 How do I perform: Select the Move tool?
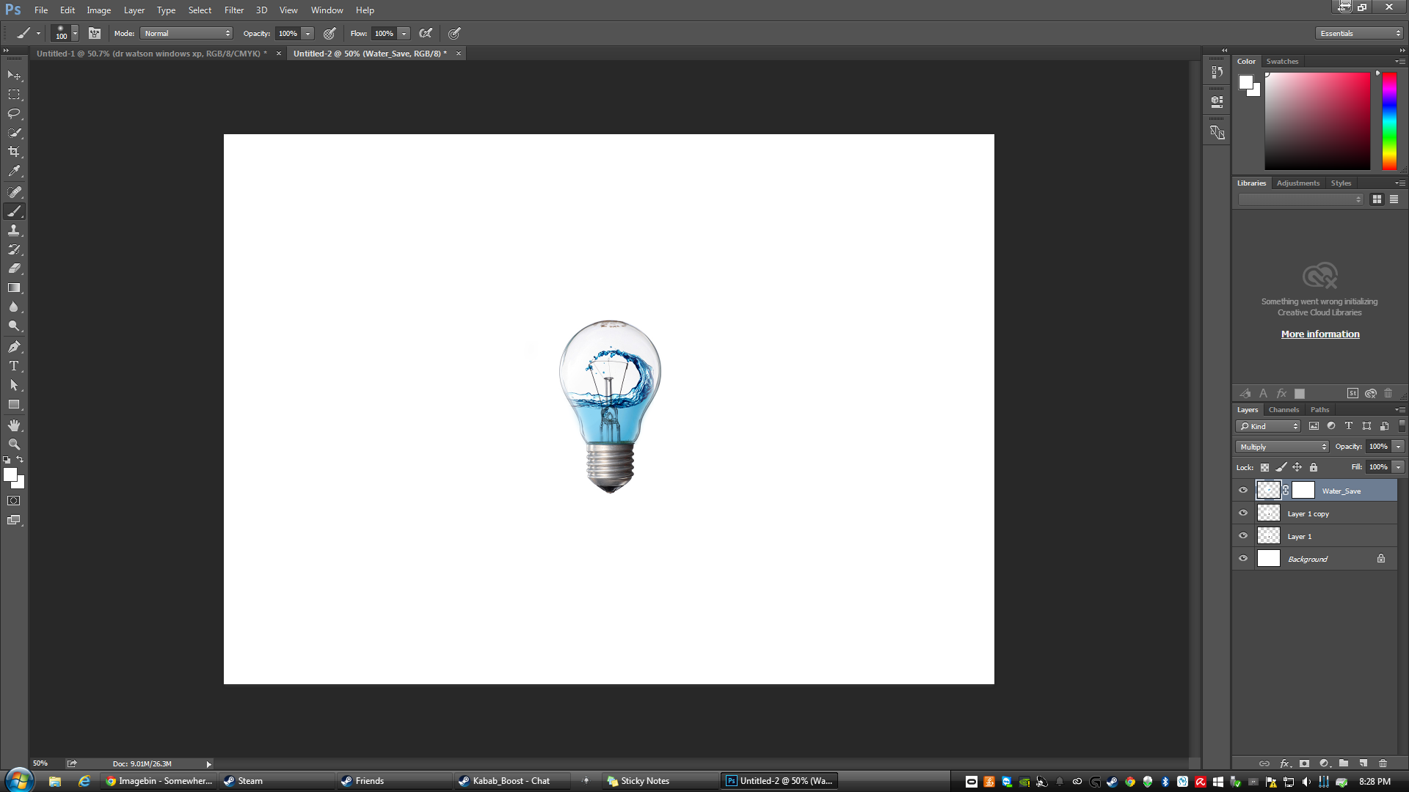14,76
